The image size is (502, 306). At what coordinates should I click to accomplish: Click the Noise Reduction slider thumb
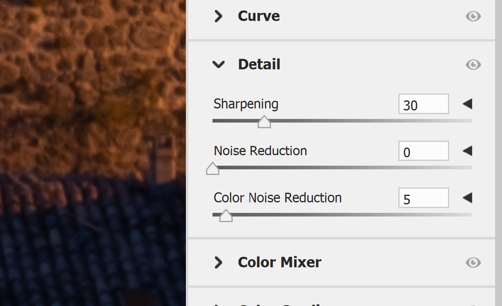pos(212,169)
